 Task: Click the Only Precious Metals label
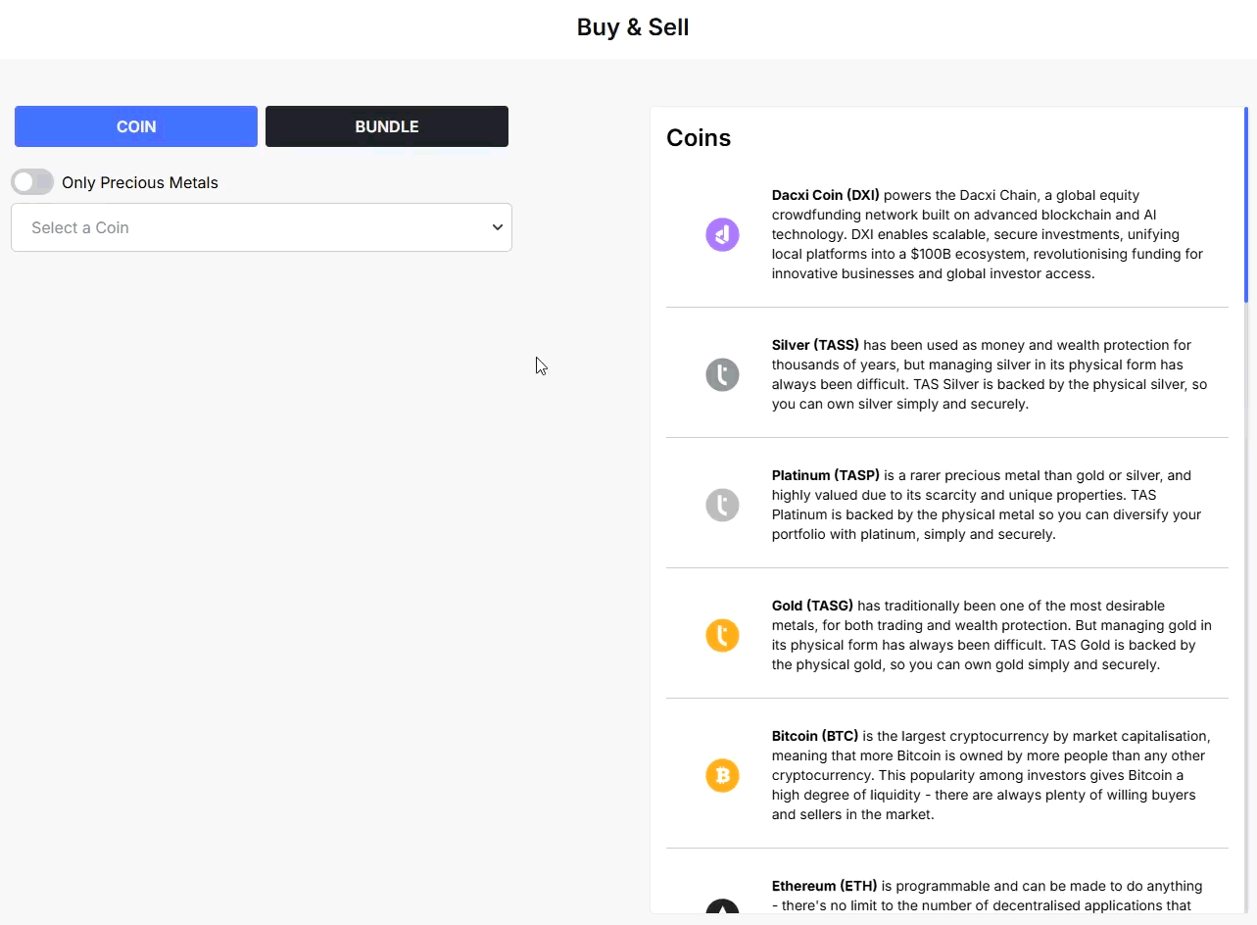tap(140, 182)
